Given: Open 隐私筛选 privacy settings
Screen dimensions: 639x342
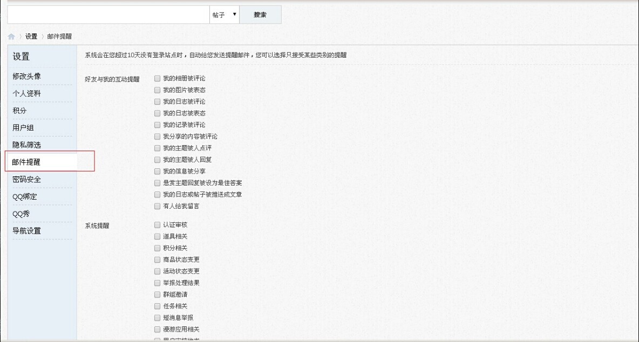Looking at the screenshot, I should [x=28, y=145].
